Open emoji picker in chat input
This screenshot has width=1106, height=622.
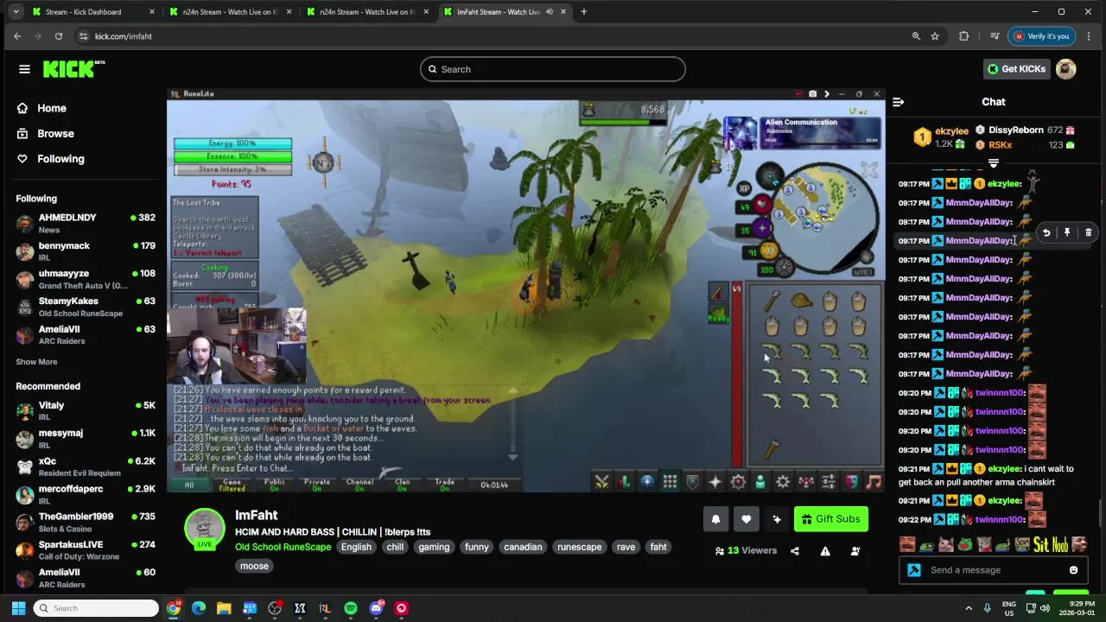click(1073, 570)
